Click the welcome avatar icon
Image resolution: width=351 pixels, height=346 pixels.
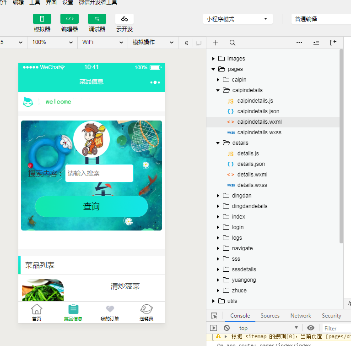click(x=28, y=102)
